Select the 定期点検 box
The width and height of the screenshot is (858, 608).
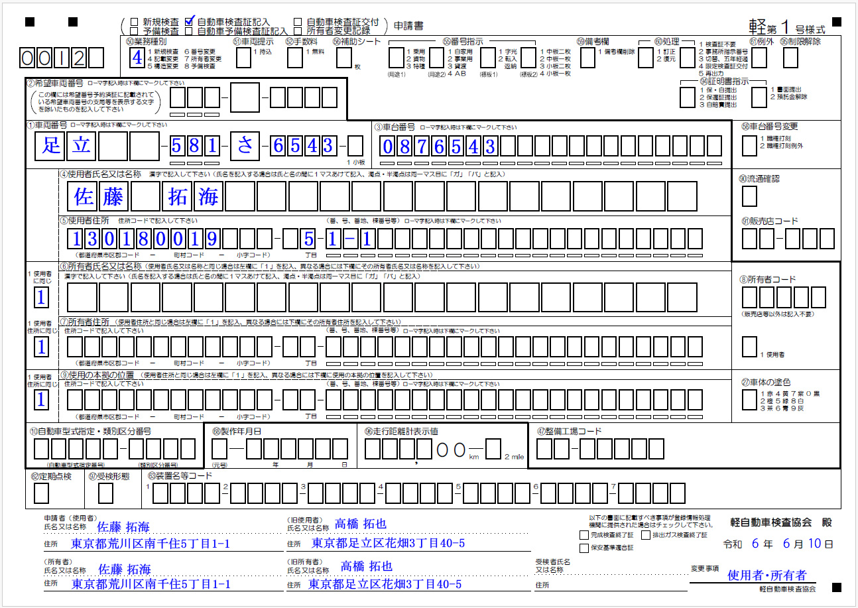(x=41, y=493)
